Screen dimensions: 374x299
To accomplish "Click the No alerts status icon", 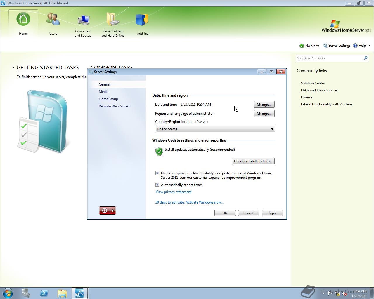I will 302,46.
